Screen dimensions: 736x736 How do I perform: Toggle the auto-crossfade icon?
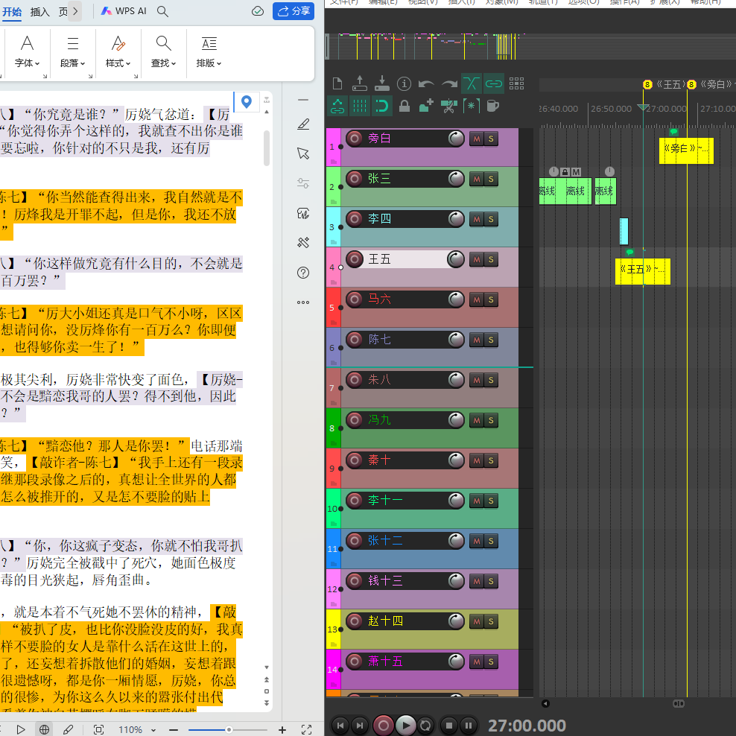coord(472,84)
